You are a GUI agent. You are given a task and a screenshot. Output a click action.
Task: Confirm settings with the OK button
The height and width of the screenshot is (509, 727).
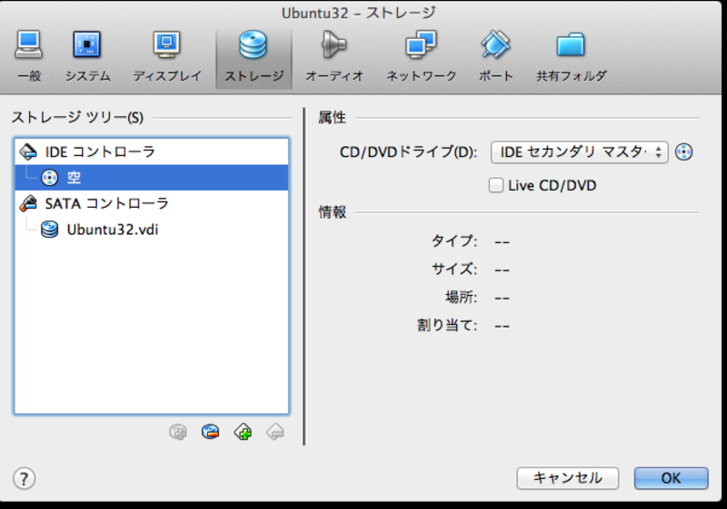pyautogui.click(x=671, y=478)
